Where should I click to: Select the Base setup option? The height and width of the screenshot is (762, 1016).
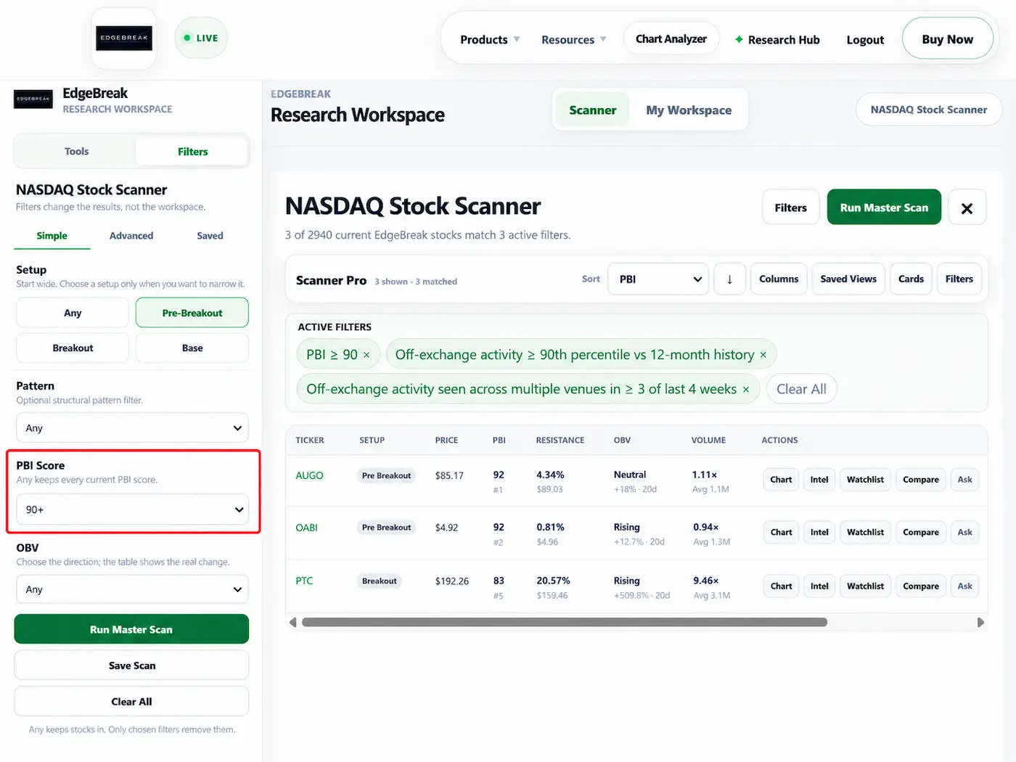[x=192, y=348]
